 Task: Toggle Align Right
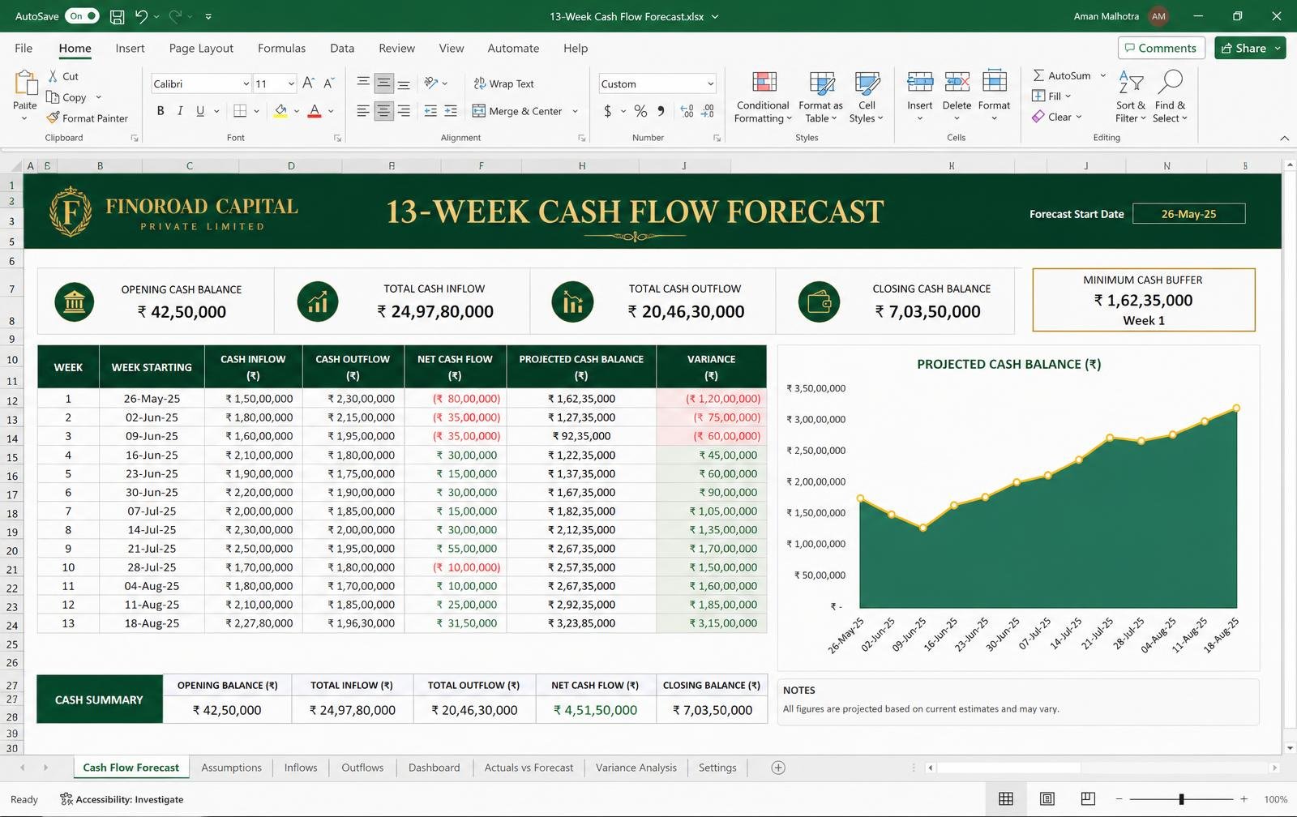[404, 111]
